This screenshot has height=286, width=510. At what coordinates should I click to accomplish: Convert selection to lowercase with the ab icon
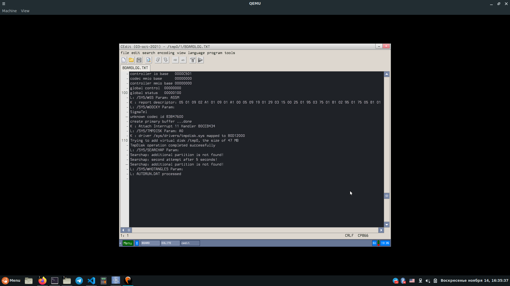[x=183, y=60]
